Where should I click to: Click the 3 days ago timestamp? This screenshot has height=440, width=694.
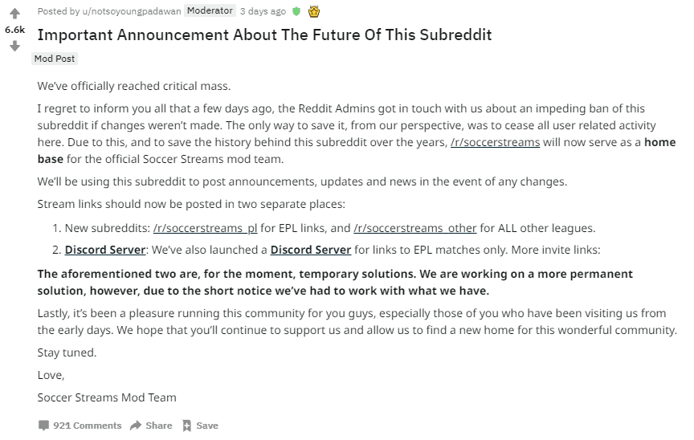pos(263,11)
